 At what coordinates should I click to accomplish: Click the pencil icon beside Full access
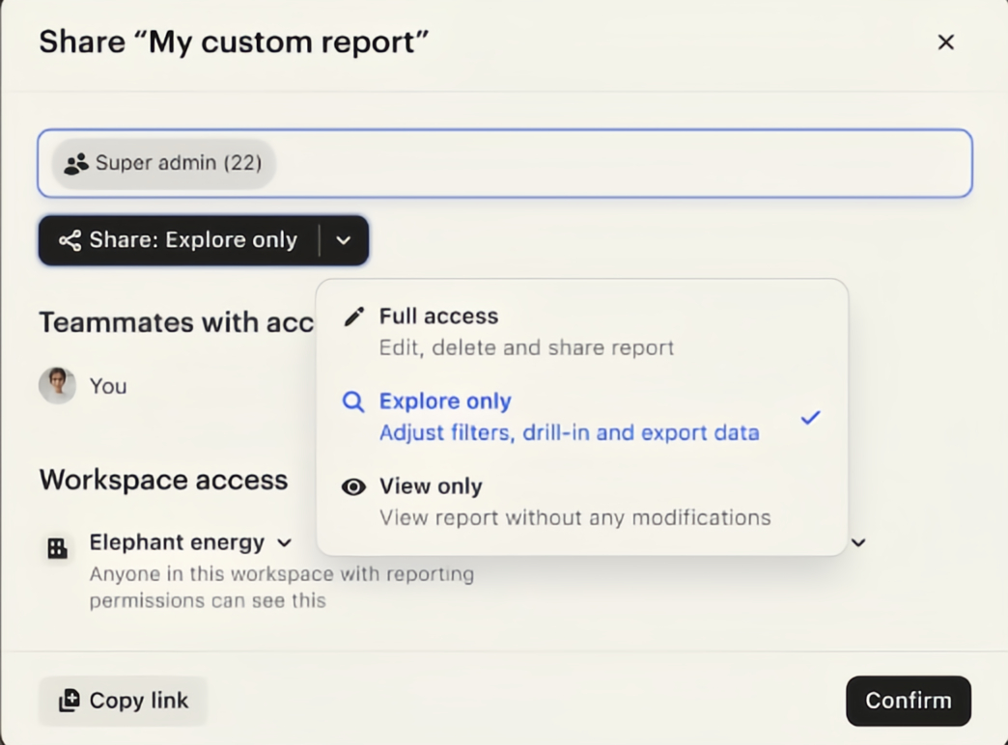pyautogui.click(x=354, y=317)
